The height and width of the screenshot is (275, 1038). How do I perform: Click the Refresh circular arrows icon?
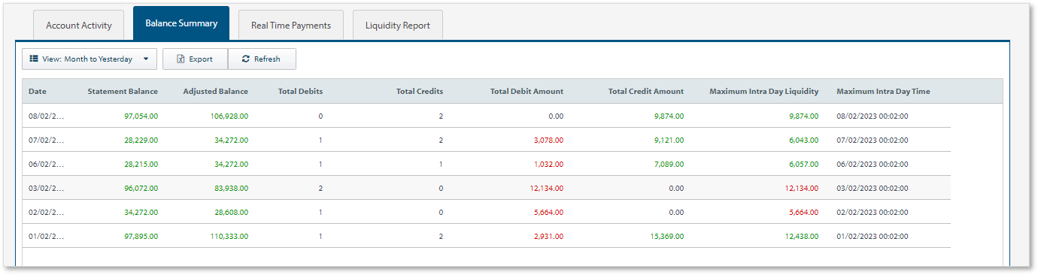246,59
